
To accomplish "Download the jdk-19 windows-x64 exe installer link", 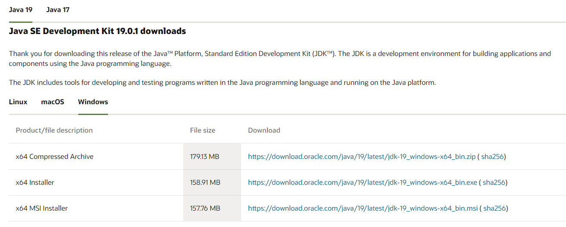I will click(362, 183).
